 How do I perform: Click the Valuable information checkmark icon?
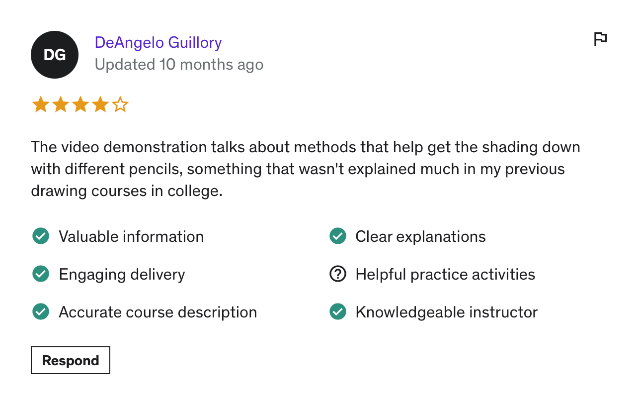tap(40, 236)
